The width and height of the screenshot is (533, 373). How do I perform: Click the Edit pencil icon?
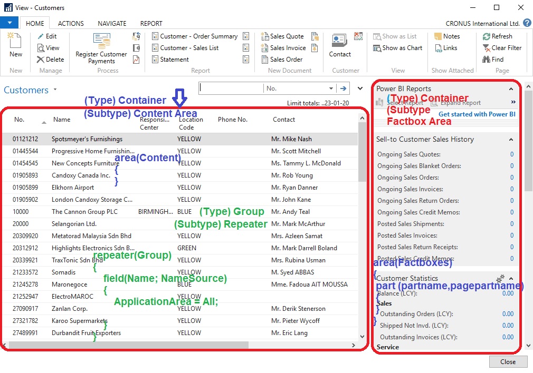[x=41, y=36]
